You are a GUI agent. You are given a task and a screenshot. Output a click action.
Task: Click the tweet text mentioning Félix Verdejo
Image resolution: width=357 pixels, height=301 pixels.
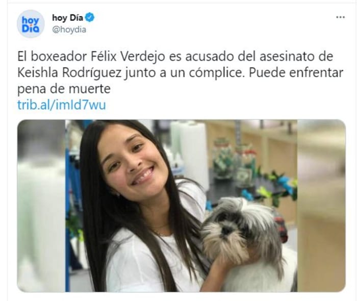[180, 72]
